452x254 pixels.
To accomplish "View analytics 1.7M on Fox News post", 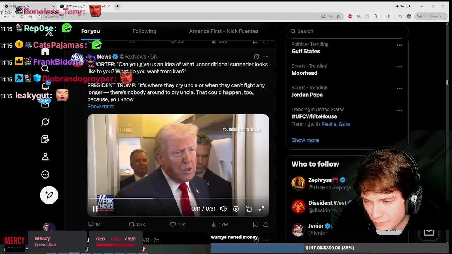I will 219,224.
